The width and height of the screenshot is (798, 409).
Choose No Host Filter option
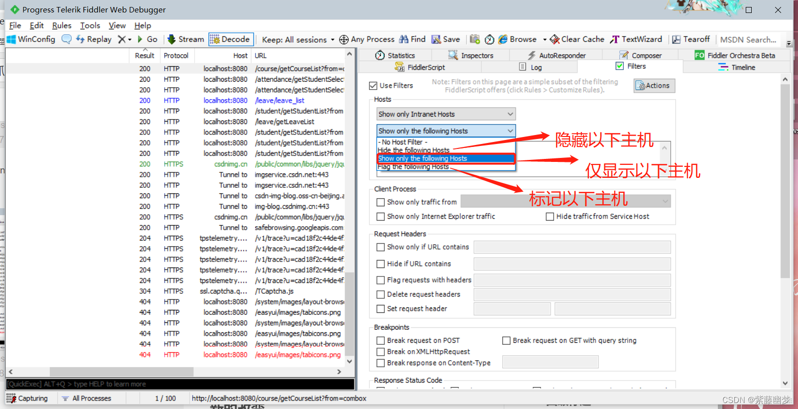click(446, 142)
